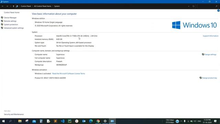Expand the address bar history dropdown
Image resolution: width=220 pixels, height=124 pixels.
point(189,6)
